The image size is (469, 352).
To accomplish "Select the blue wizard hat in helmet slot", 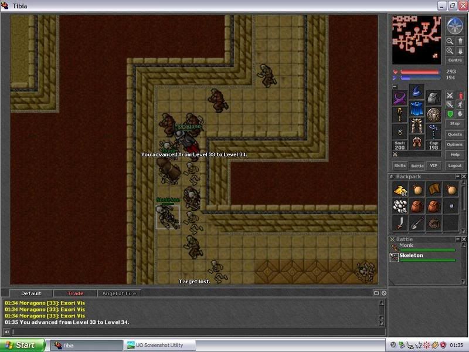I will 416,92.
